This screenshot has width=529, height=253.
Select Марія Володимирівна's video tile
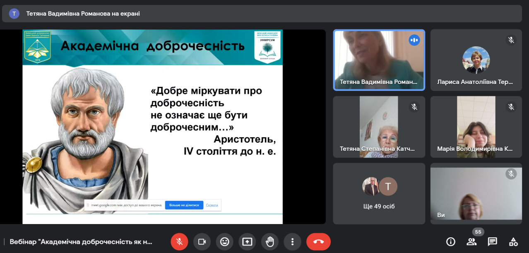coord(476,127)
